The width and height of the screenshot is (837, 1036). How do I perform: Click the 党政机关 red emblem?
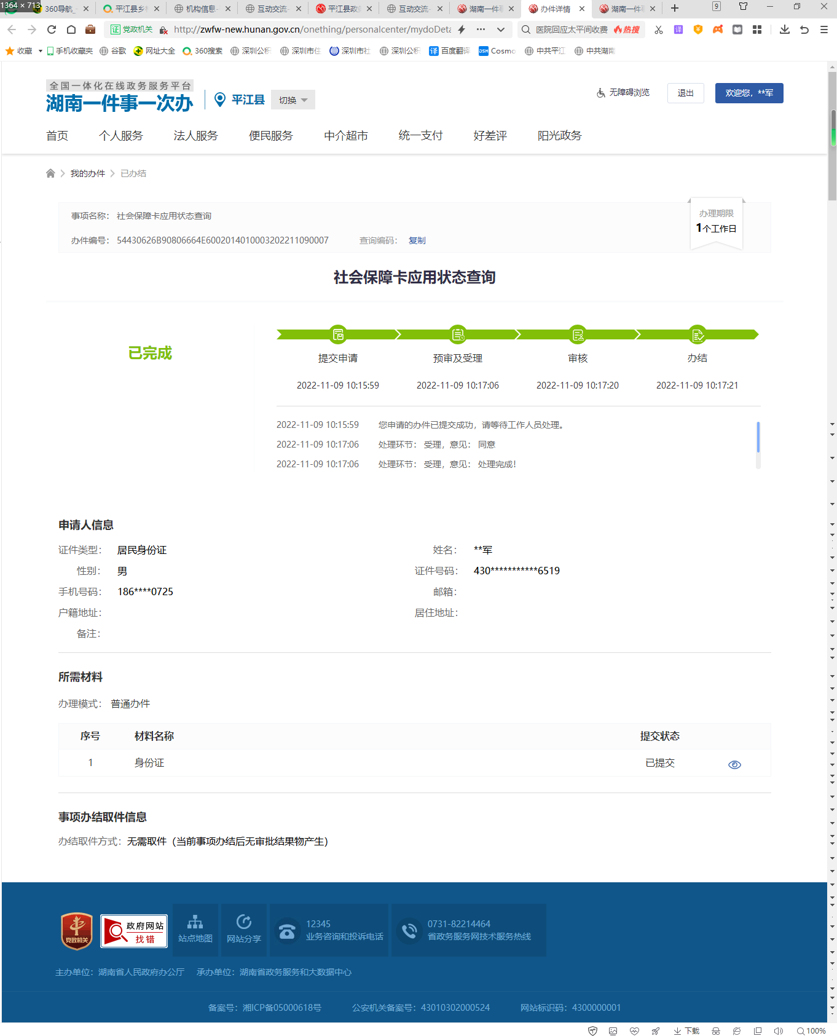(x=77, y=931)
